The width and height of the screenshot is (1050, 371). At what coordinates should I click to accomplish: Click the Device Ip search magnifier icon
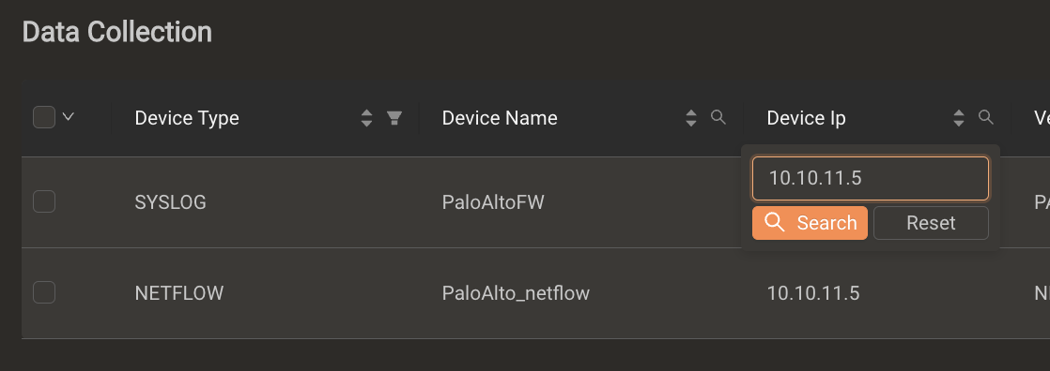coord(985,118)
